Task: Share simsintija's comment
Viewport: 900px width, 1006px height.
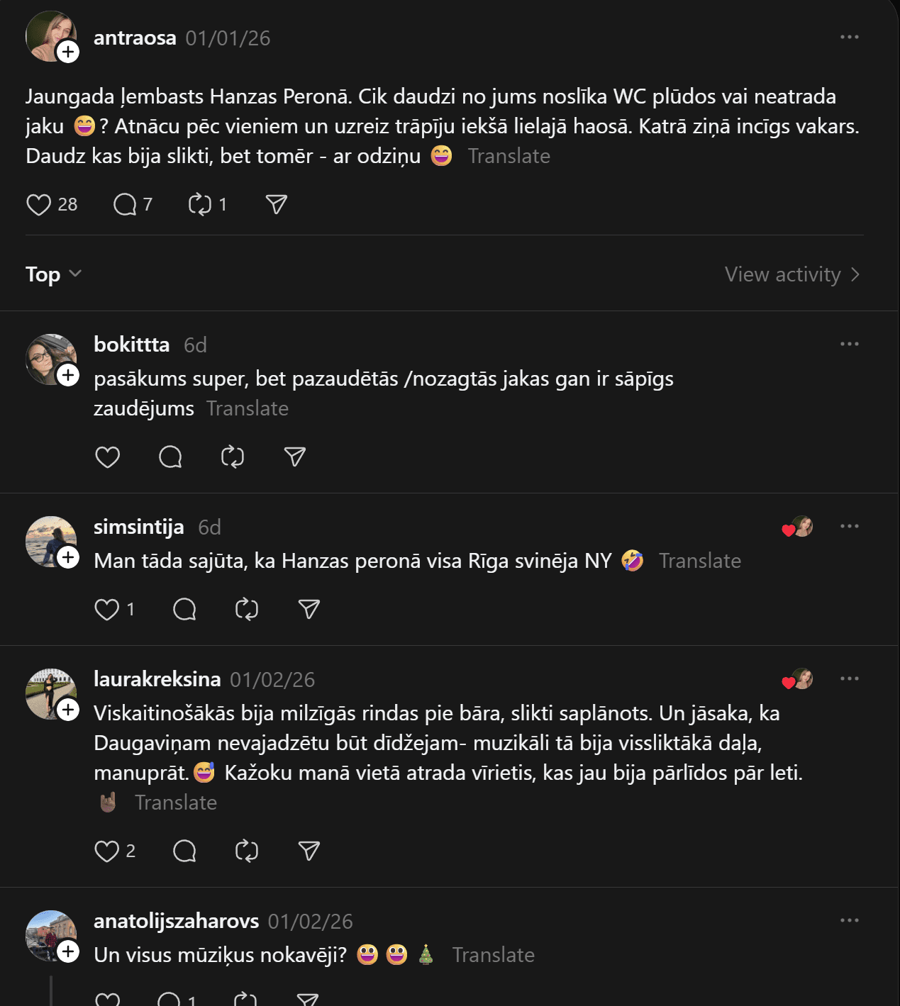Action: [x=309, y=610]
